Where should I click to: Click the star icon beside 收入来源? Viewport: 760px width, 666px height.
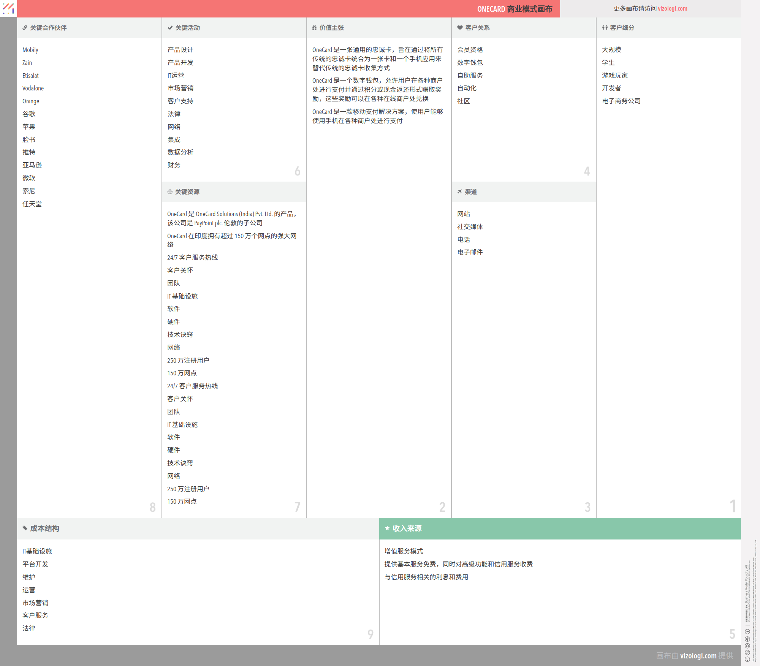[387, 528]
